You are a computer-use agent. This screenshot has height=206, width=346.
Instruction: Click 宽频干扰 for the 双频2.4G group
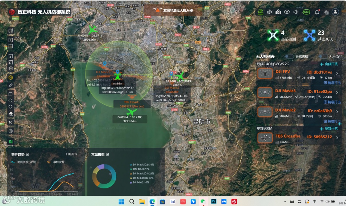[x=329, y=64]
